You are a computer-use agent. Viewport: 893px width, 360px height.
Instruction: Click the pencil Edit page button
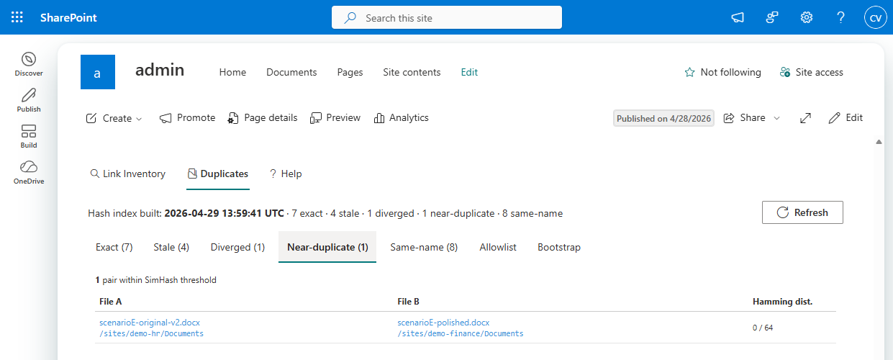pos(846,117)
